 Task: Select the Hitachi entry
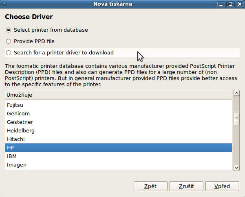point(119,139)
